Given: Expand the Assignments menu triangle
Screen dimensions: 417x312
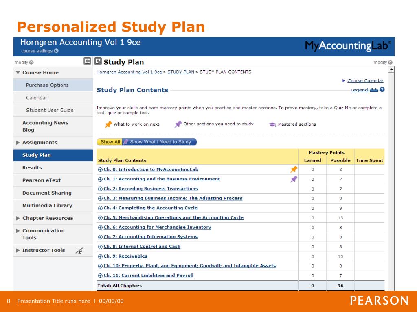Looking at the screenshot, I should coord(18,143).
